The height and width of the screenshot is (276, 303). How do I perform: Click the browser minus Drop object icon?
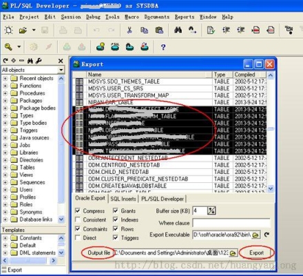coord(21,61)
